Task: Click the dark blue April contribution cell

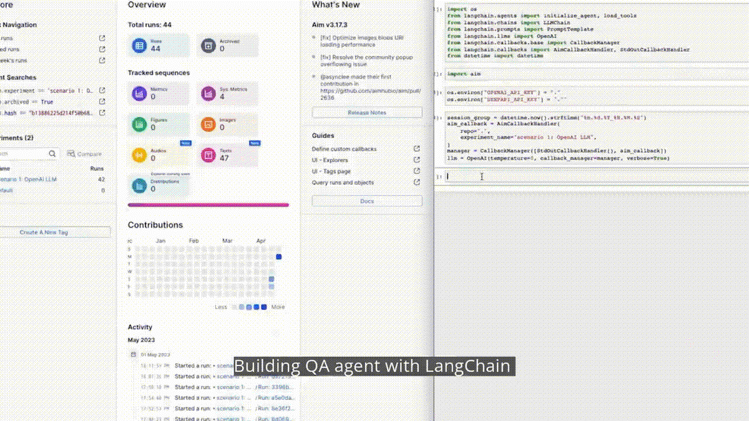Action: pos(279,257)
